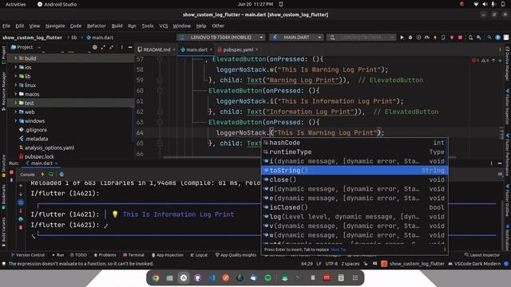Image resolution: width=511 pixels, height=287 pixels.
Task: Open Visual Studio Code from the dock
Action: [x=212, y=278]
